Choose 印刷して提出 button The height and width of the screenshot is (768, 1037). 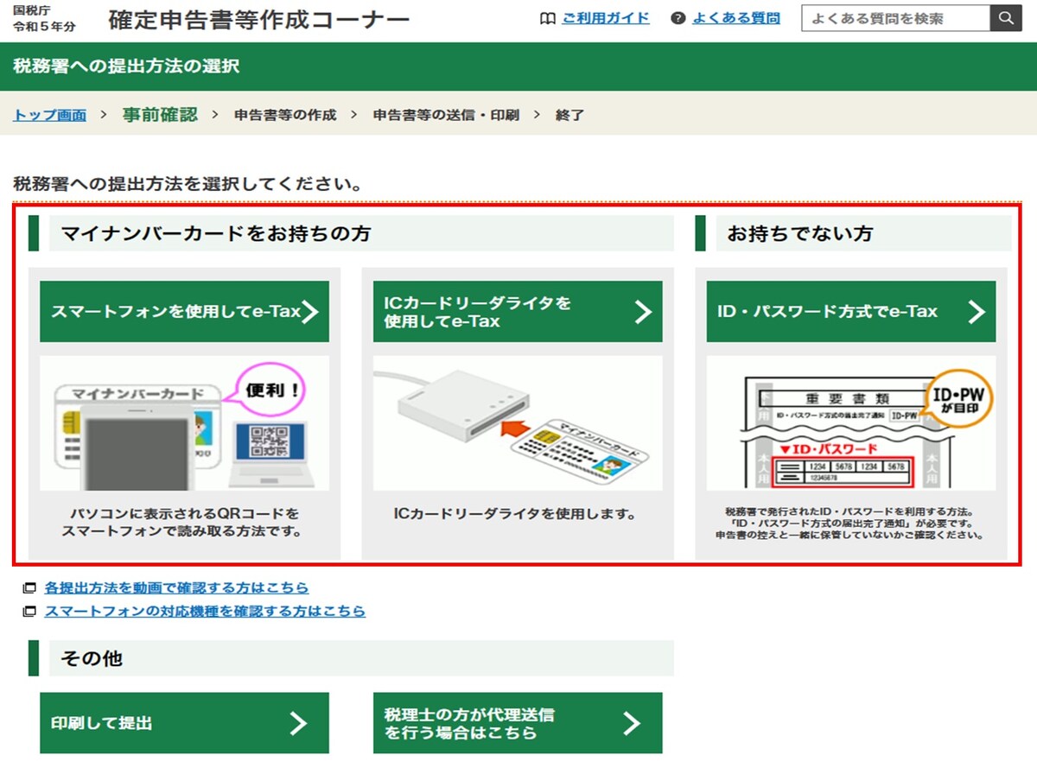184,723
